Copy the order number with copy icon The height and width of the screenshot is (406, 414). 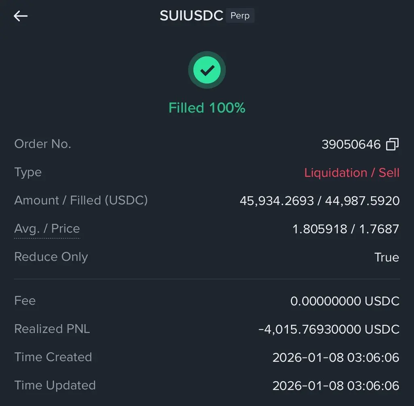tap(392, 144)
